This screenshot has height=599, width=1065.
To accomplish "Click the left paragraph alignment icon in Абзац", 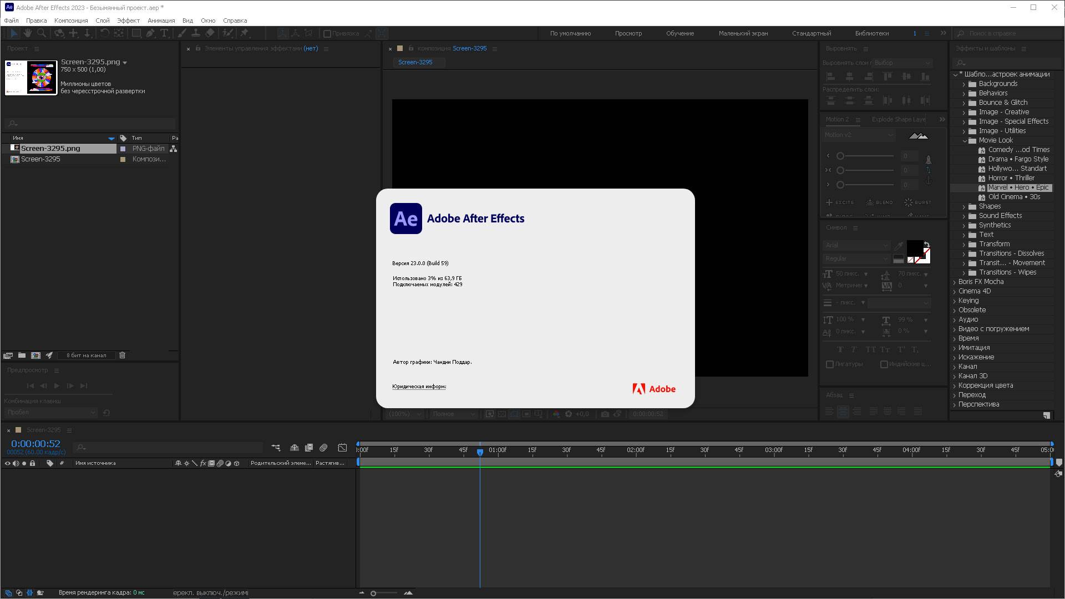I will 829,412.
